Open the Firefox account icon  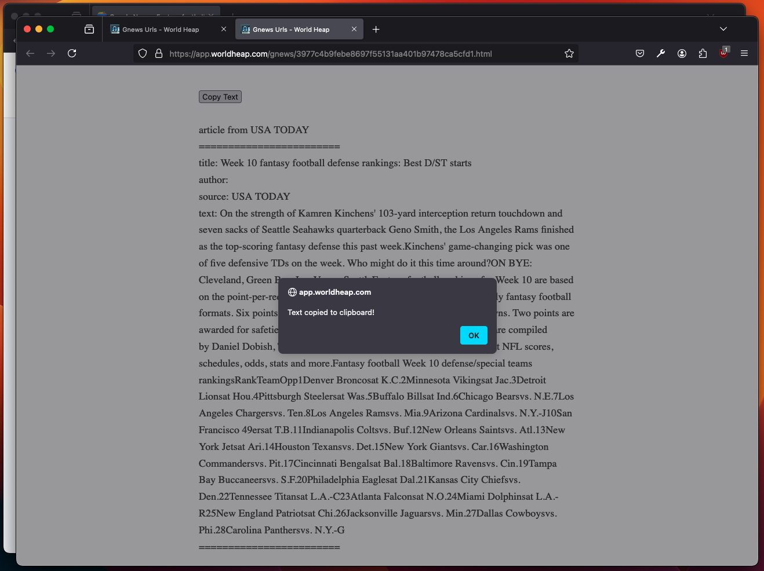tap(682, 53)
